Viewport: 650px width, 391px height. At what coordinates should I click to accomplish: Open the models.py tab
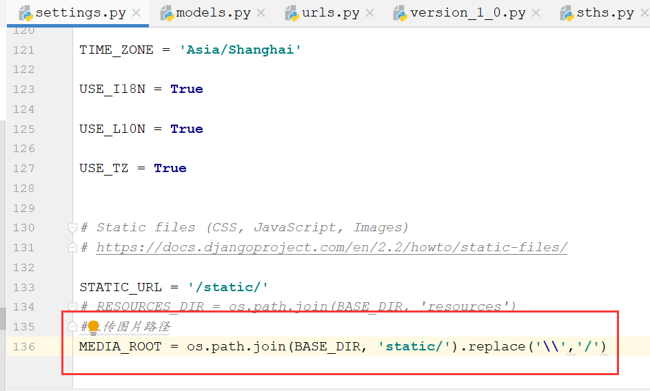pyautogui.click(x=213, y=13)
